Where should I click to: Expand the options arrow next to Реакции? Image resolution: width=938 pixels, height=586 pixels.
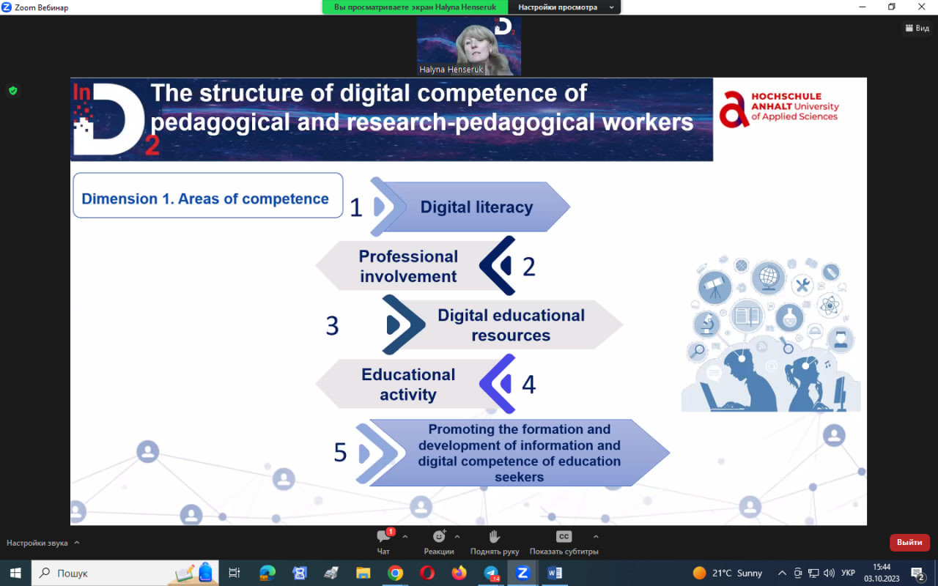pyautogui.click(x=457, y=536)
